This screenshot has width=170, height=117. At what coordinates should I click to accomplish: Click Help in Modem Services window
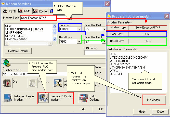[x=82, y=109]
